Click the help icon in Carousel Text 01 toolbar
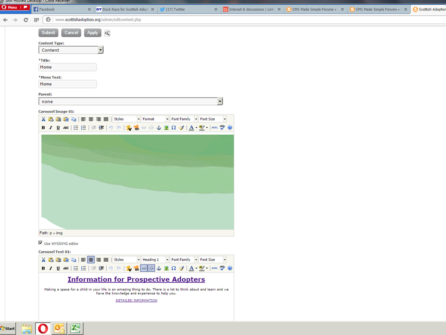446x335 pixels. point(230,268)
